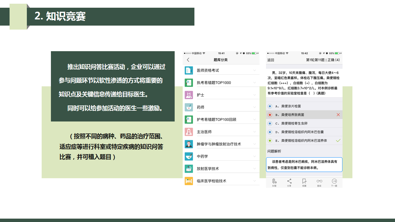
Task: Select answer option C 粪便镜检寄生虫卵
Action: pos(270,123)
